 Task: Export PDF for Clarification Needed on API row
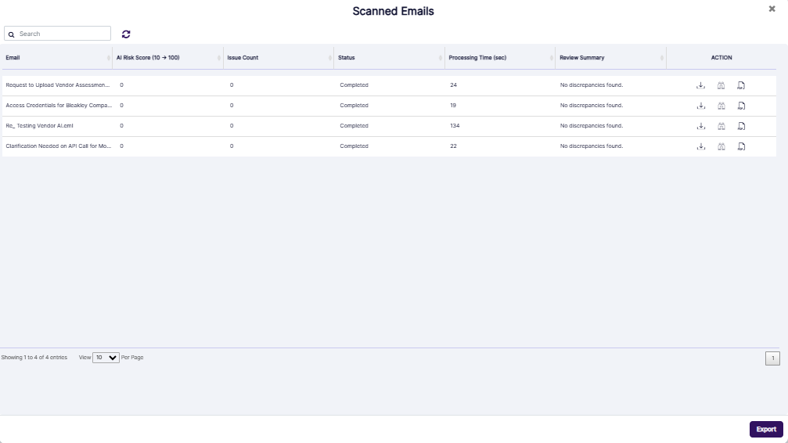(x=741, y=146)
